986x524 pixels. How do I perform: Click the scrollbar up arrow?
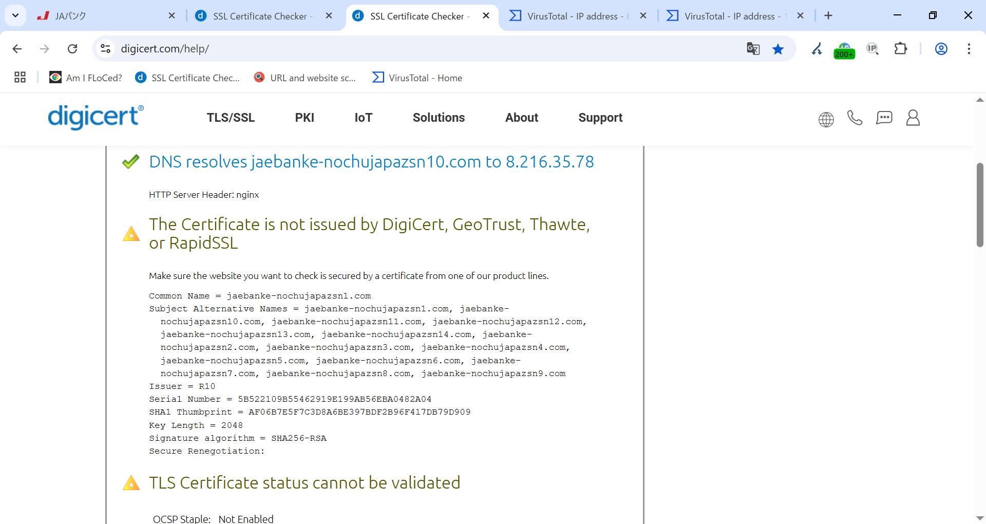coord(980,100)
